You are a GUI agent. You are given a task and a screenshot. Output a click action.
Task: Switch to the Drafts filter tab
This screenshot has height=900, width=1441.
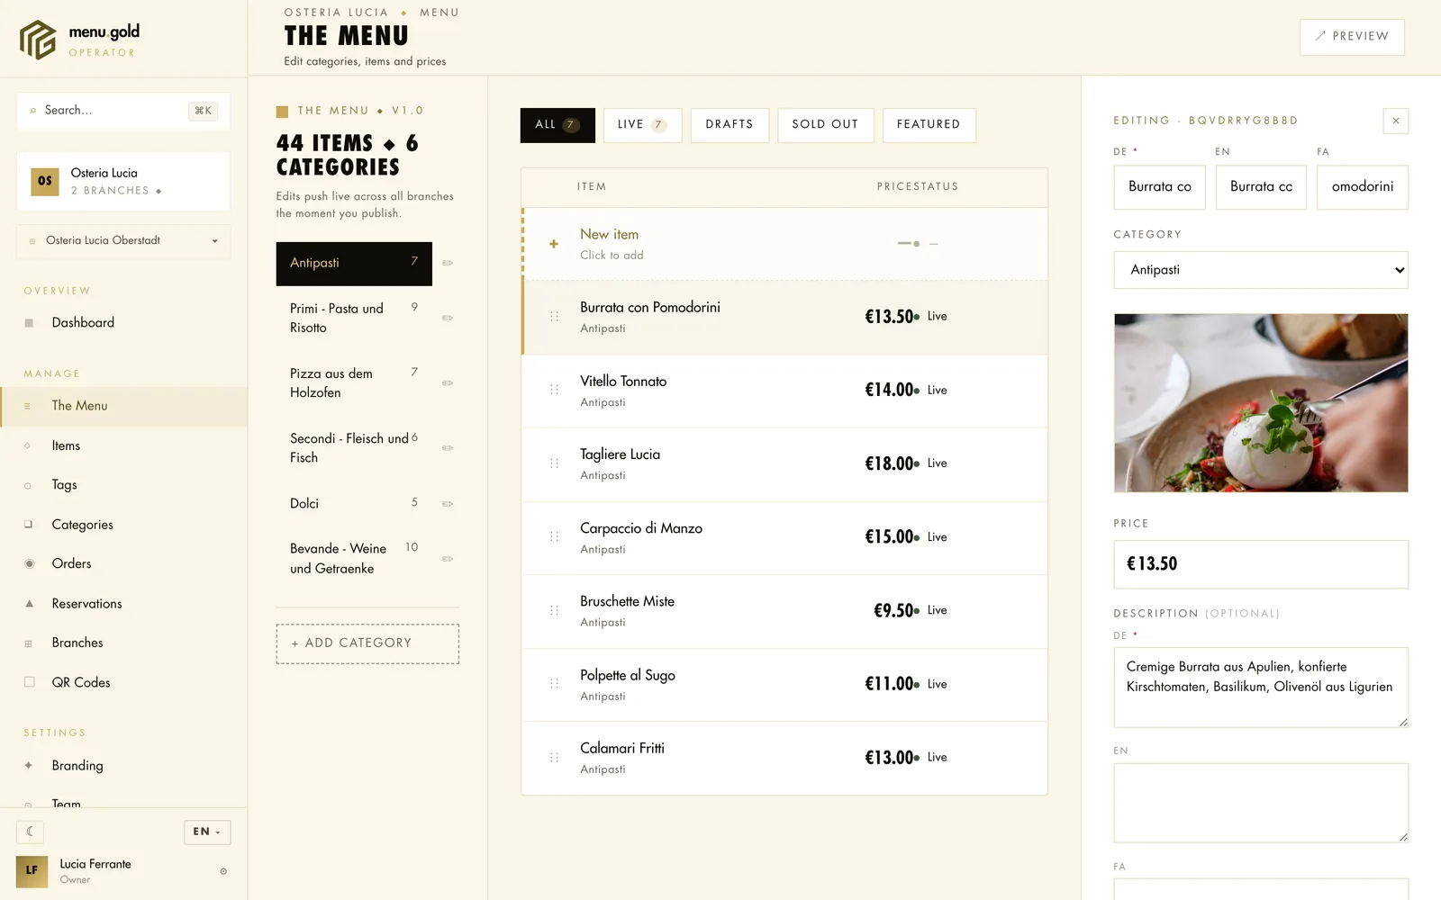(x=730, y=125)
